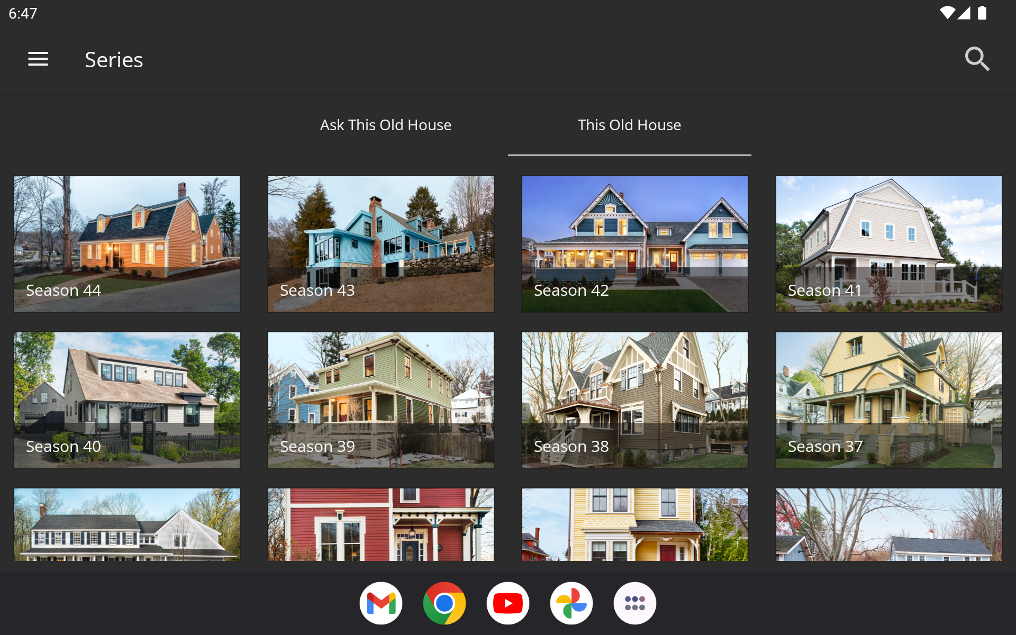Select the This Old House tab

[630, 125]
